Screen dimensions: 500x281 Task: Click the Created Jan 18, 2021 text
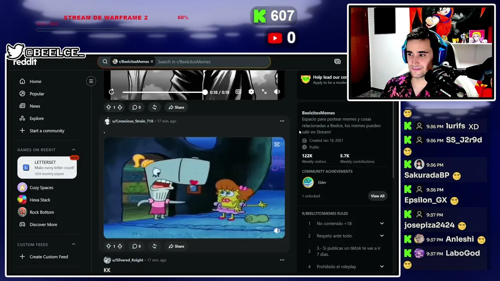pos(326,140)
